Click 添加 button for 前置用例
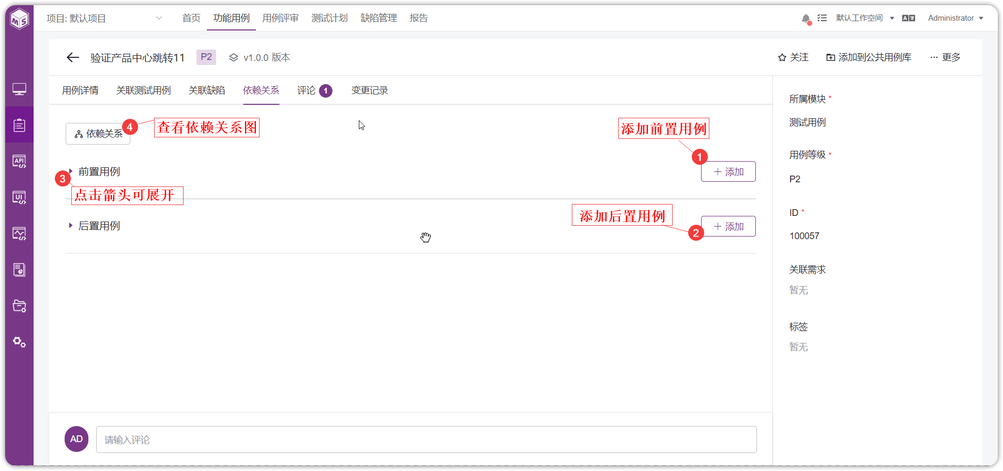The height and width of the screenshot is (471, 1003). (728, 172)
